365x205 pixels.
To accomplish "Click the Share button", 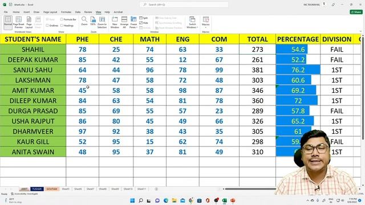I will click(356, 12).
